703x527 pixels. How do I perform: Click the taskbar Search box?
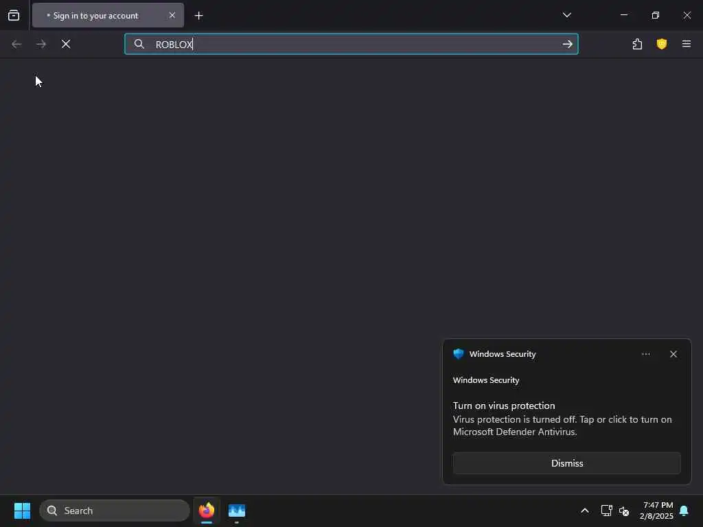coord(115,511)
